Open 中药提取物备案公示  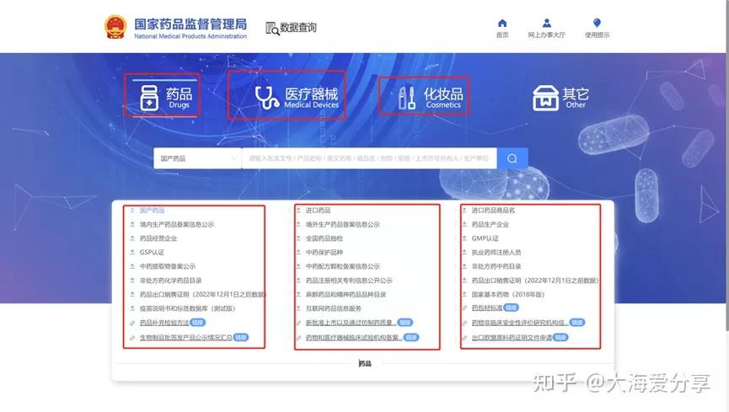click(x=168, y=266)
